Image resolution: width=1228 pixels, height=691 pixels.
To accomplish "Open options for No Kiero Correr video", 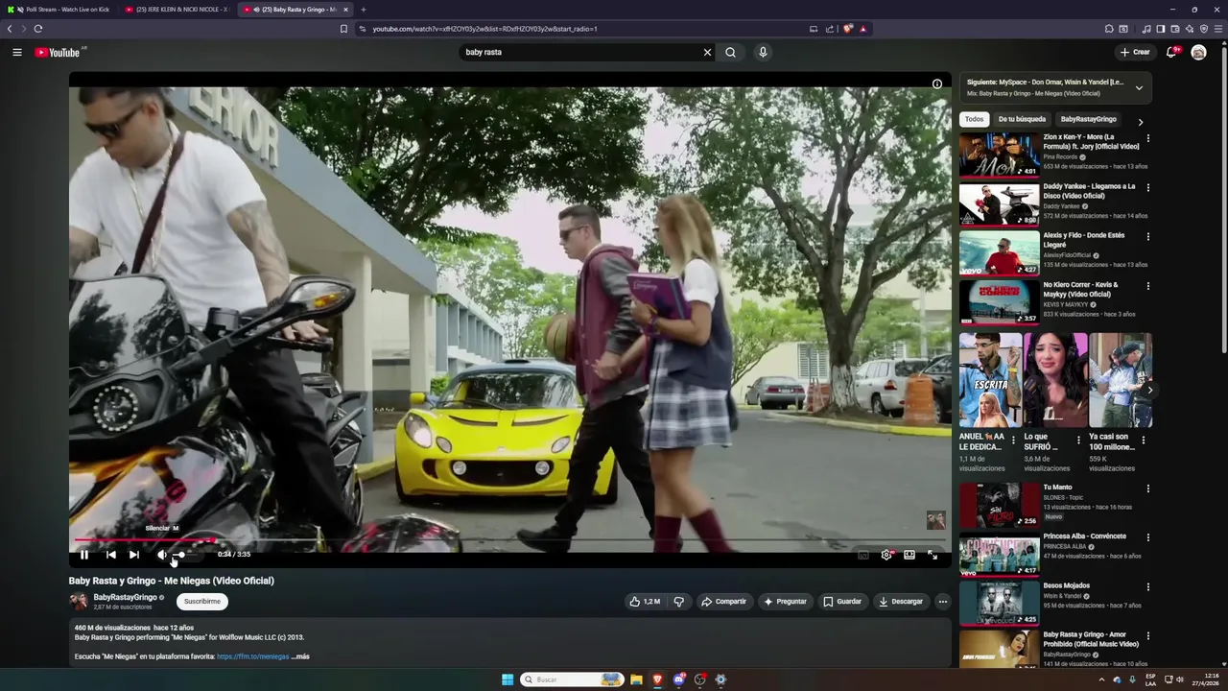I will [1147, 286].
